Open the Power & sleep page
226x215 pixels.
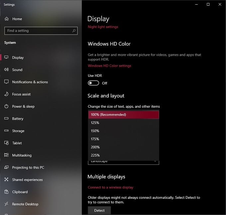(x=23, y=106)
